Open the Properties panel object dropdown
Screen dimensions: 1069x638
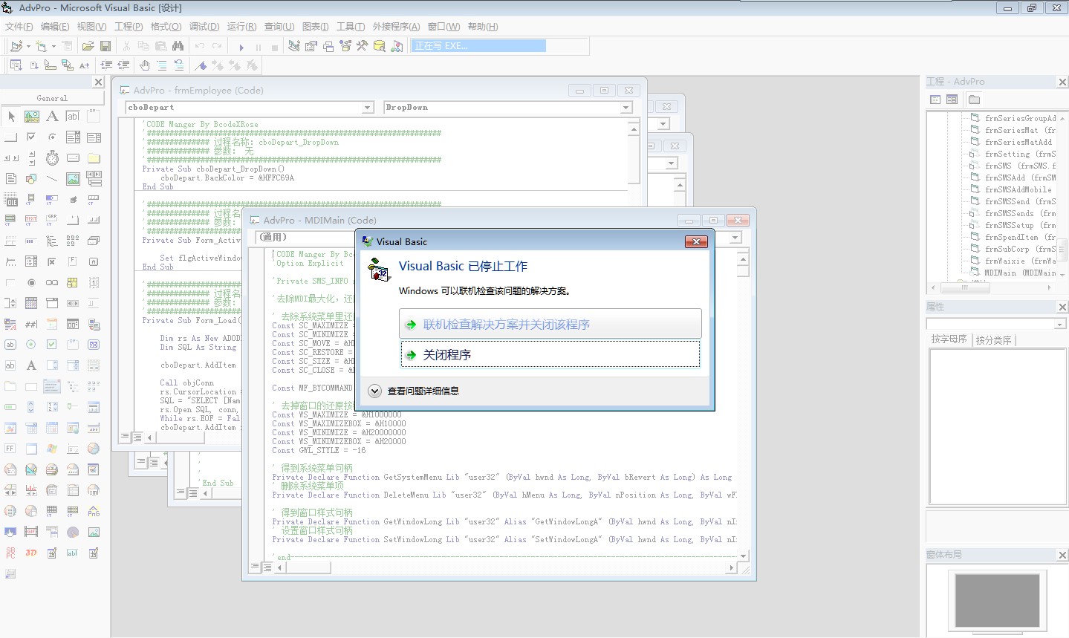tap(1059, 324)
